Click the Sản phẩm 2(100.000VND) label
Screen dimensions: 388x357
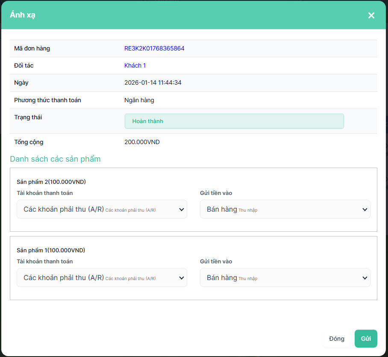51,182
